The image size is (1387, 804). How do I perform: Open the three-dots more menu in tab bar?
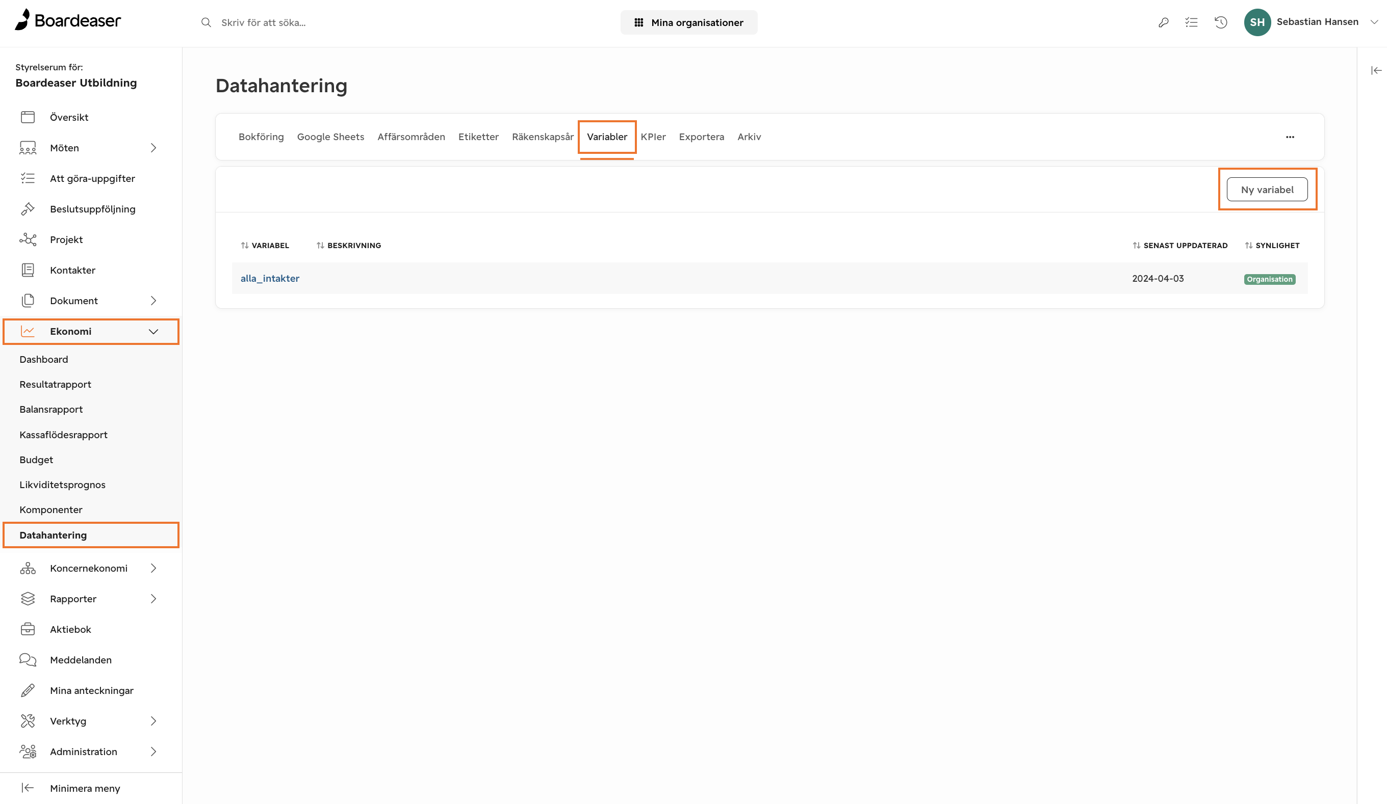tap(1290, 137)
